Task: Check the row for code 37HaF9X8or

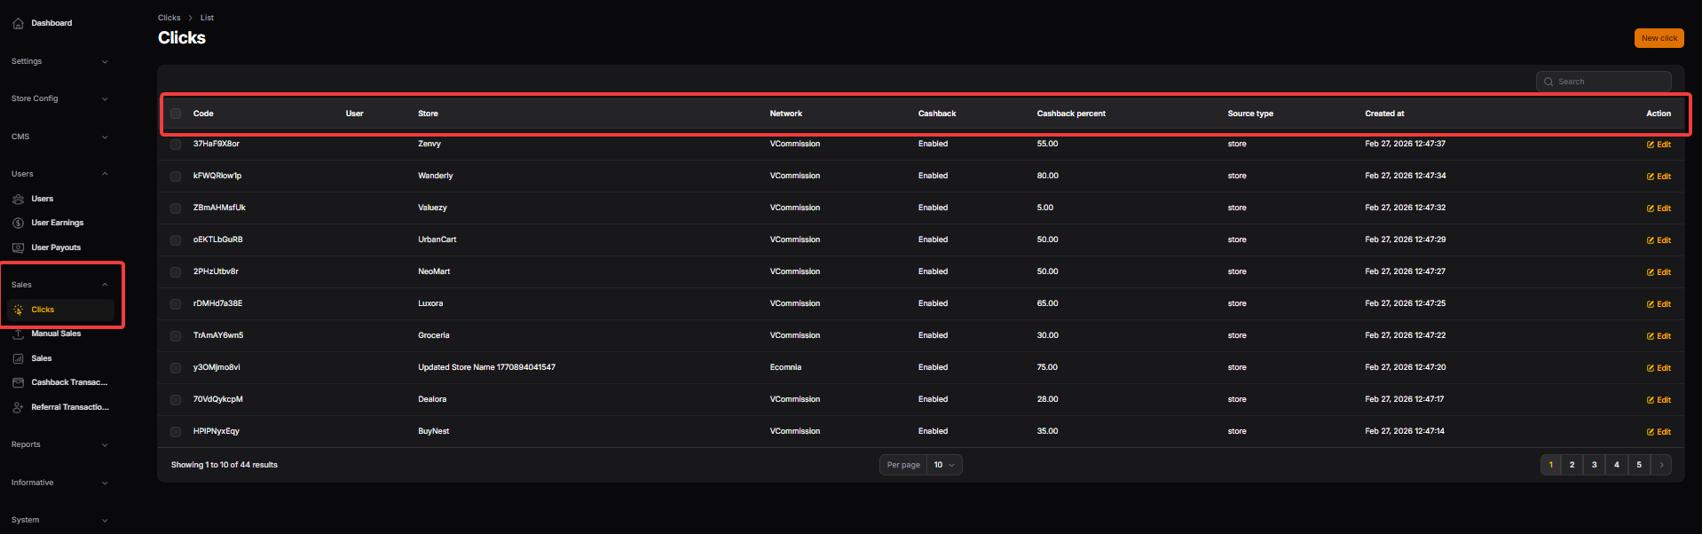Action: 176,145
